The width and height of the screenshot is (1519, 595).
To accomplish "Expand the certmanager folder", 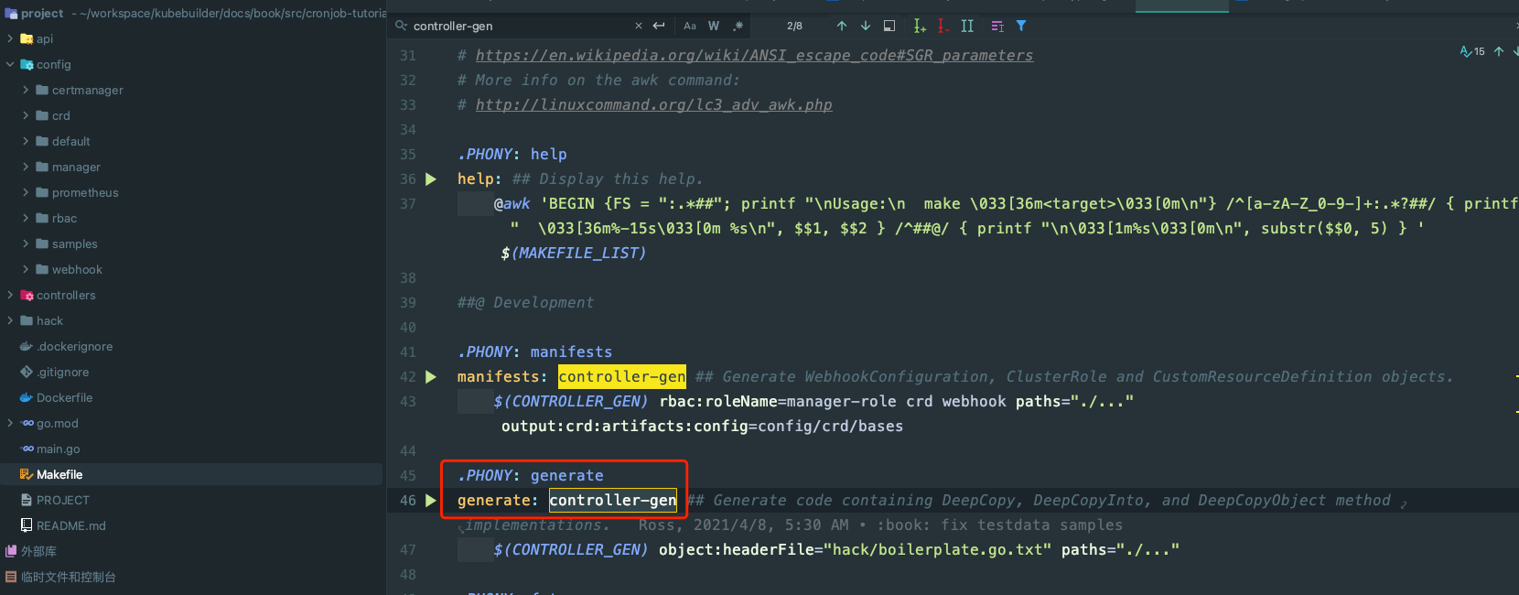I will pos(26,90).
